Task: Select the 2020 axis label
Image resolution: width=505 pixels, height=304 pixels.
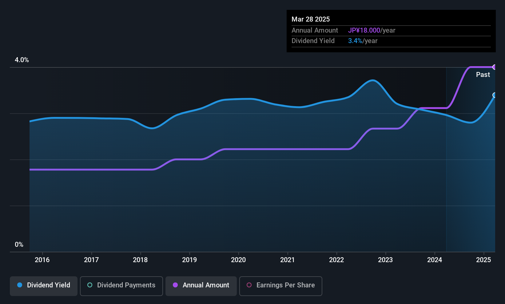Action: (238, 260)
